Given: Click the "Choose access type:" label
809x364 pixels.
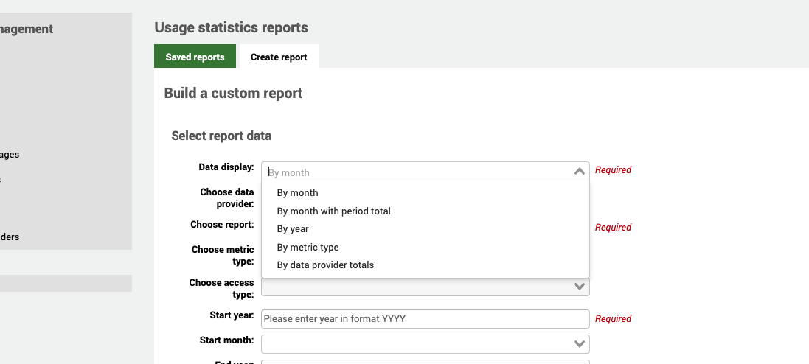Looking at the screenshot, I should 221,288.
